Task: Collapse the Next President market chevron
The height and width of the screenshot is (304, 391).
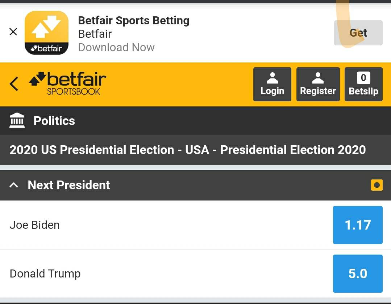Action: point(14,185)
